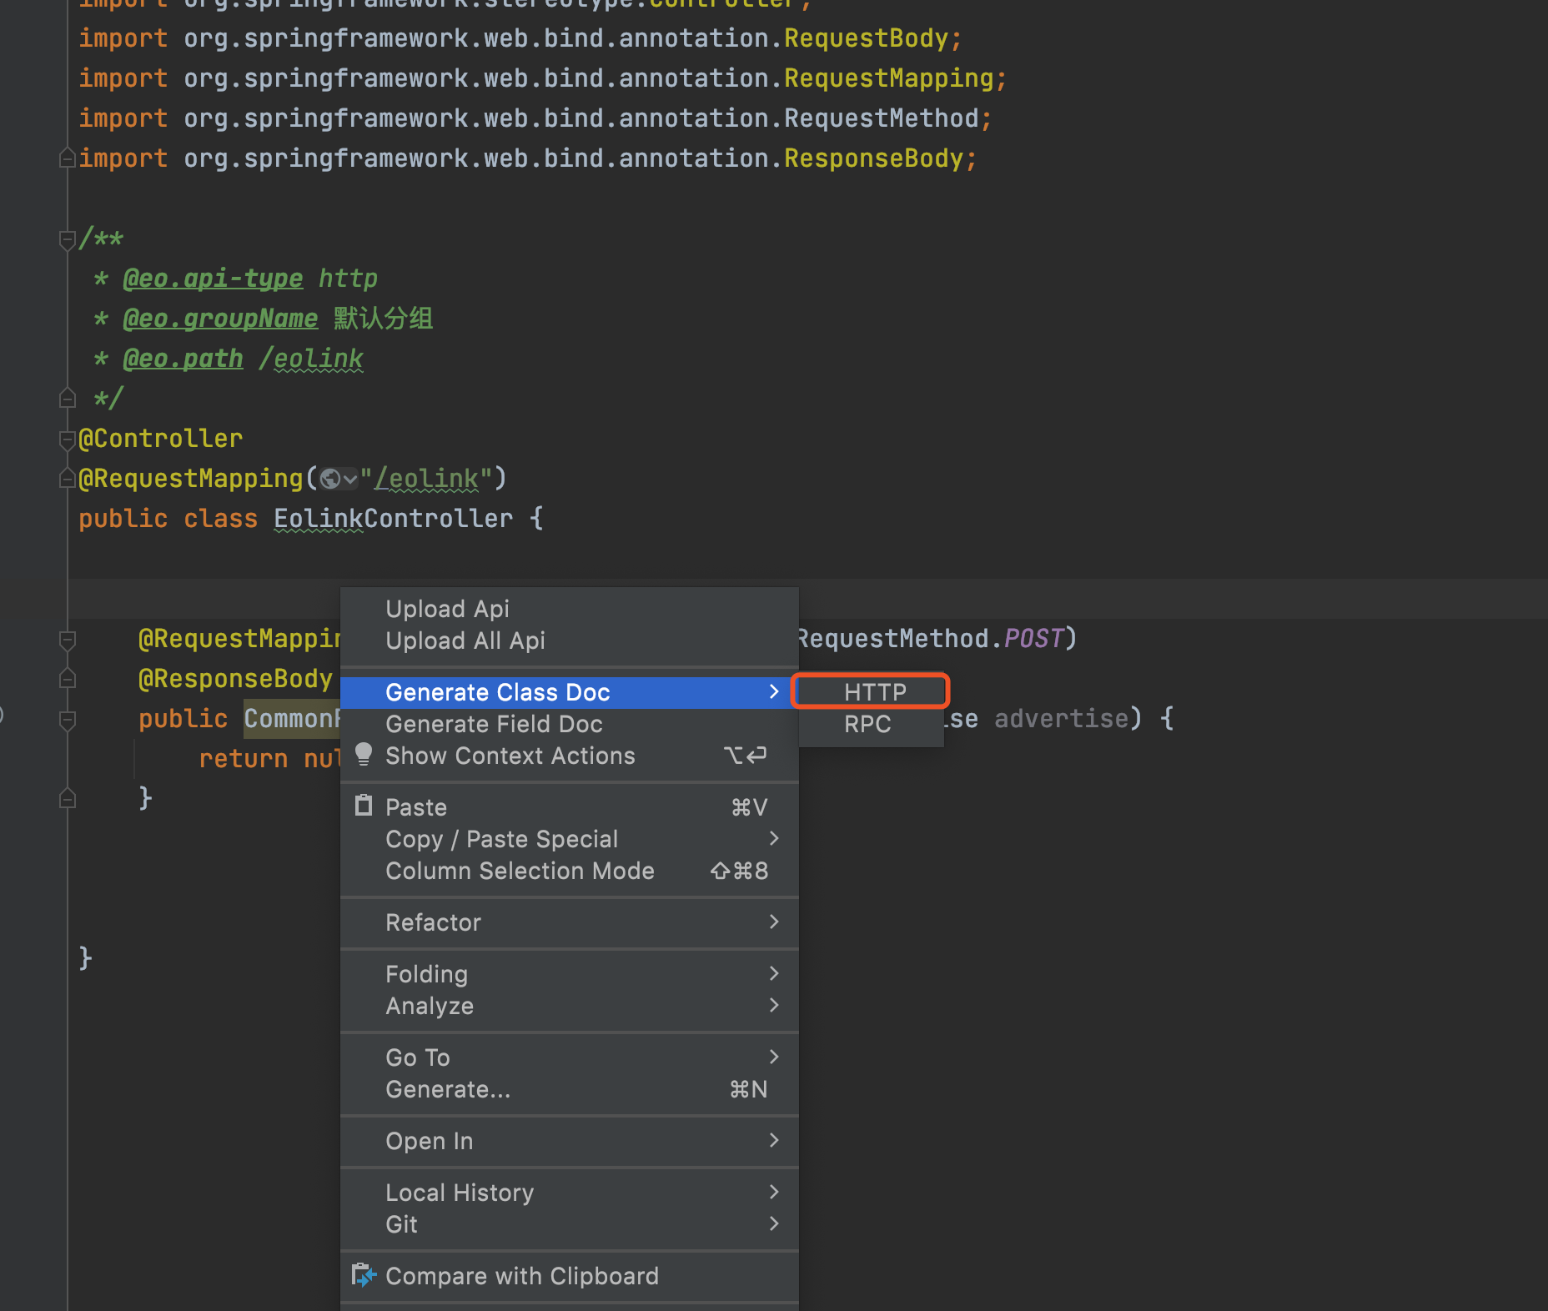The height and width of the screenshot is (1311, 1548).
Task: Expand the globe icon dropdown chevron
Action: pyautogui.click(x=350, y=480)
